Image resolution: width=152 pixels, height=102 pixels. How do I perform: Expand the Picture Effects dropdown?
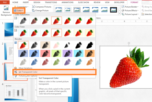click(x=130, y=10)
